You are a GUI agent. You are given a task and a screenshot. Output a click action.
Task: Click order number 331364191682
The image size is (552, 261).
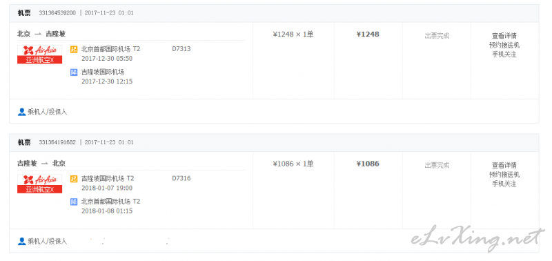(x=57, y=143)
